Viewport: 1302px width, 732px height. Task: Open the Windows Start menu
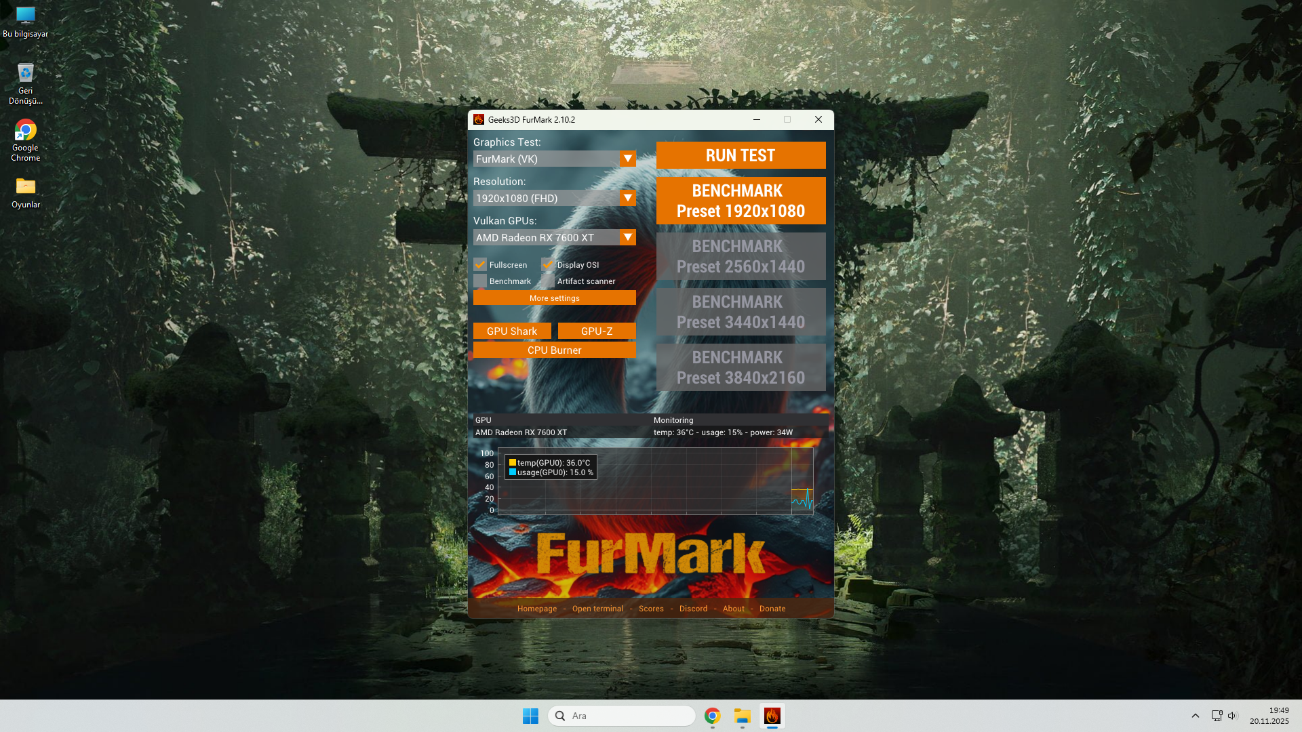(x=530, y=716)
